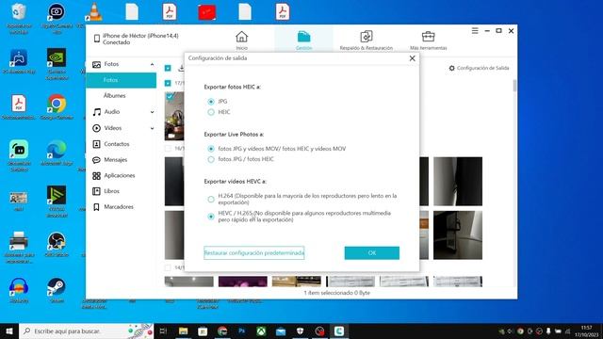The height and width of the screenshot is (339, 603).
Task: Click the taskbar search box
Action: pos(86,331)
